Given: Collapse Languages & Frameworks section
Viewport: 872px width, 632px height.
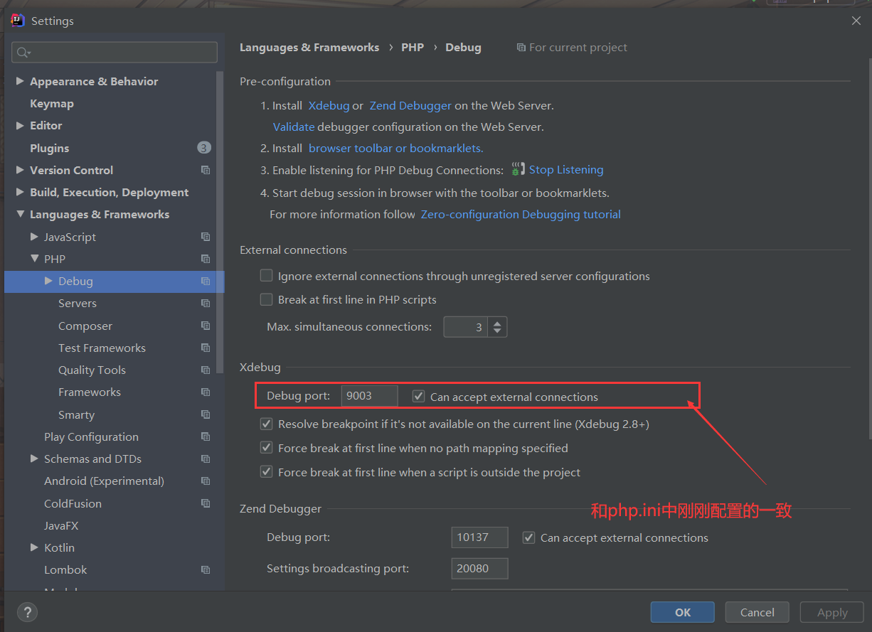Looking at the screenshot, I should point(20,214).
